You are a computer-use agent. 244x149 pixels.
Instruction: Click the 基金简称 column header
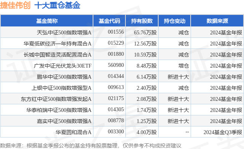click(47, 21)
